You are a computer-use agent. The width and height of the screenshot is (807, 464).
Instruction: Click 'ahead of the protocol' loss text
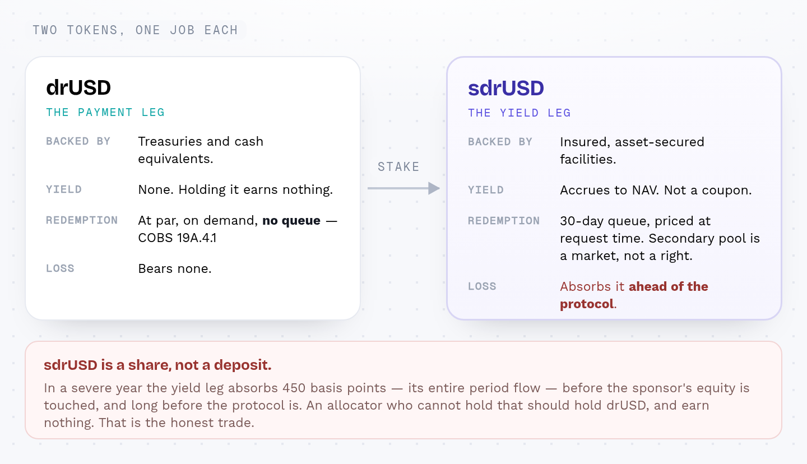pos(634,295)
